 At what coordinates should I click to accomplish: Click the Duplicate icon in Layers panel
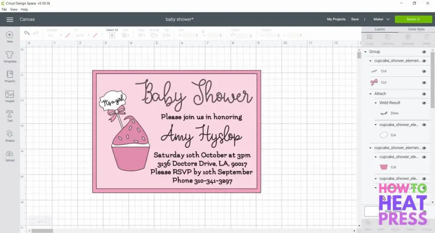point(408,37)
